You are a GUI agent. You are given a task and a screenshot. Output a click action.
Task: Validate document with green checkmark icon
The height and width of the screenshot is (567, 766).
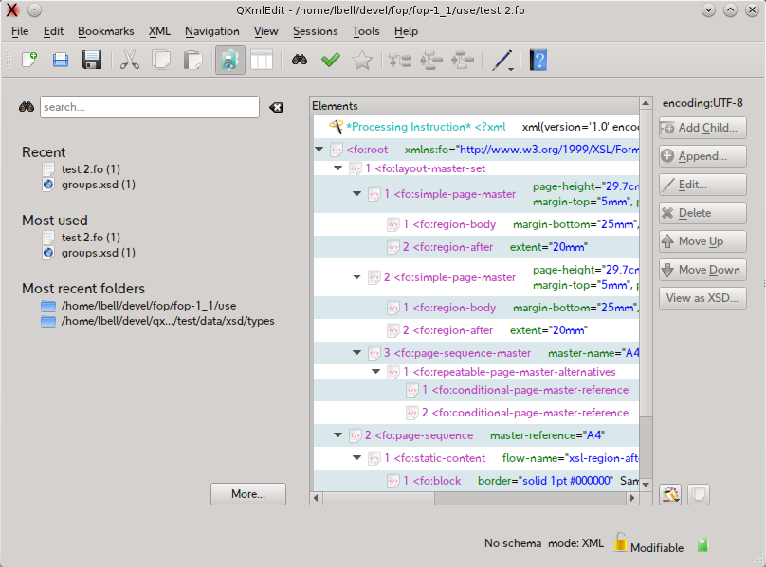pyautogui.click(x=331, y=60)
